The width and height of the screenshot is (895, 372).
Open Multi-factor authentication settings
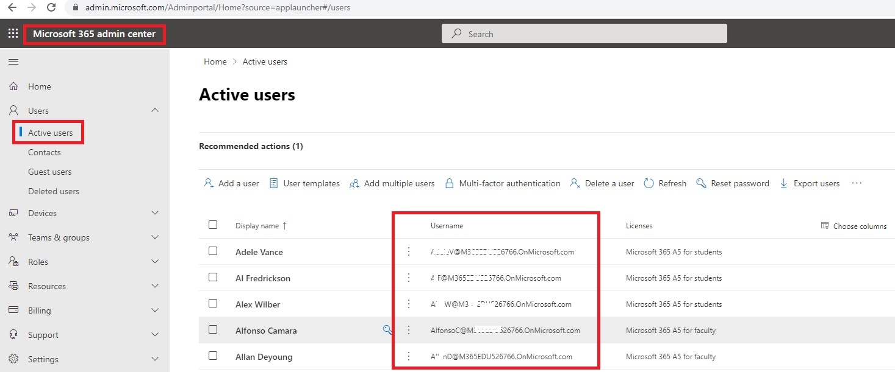(x=503, y=183)
